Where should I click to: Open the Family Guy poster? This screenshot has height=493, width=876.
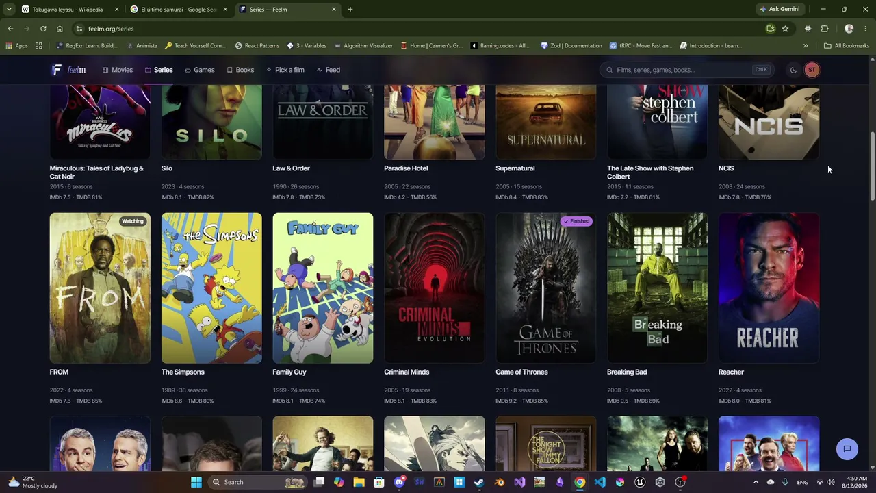(x=323, y=288)
